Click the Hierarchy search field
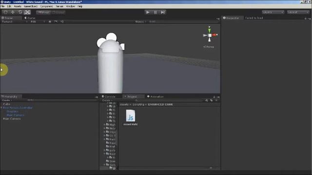This screenshot has width=312, height=175. pyautogui.click(x=62, y=100)
